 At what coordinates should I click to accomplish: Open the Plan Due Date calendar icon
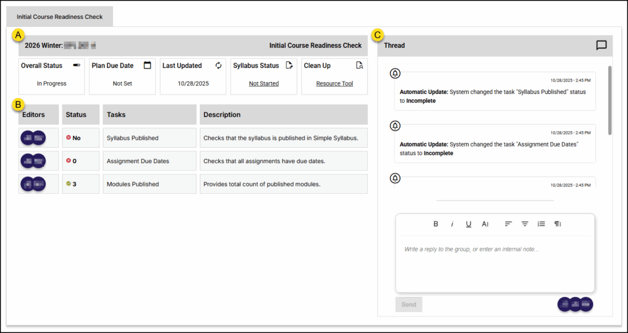pos(147,66)
